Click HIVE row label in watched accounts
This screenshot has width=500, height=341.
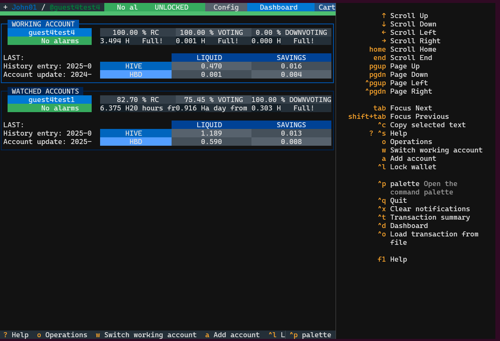click(136, 133)
